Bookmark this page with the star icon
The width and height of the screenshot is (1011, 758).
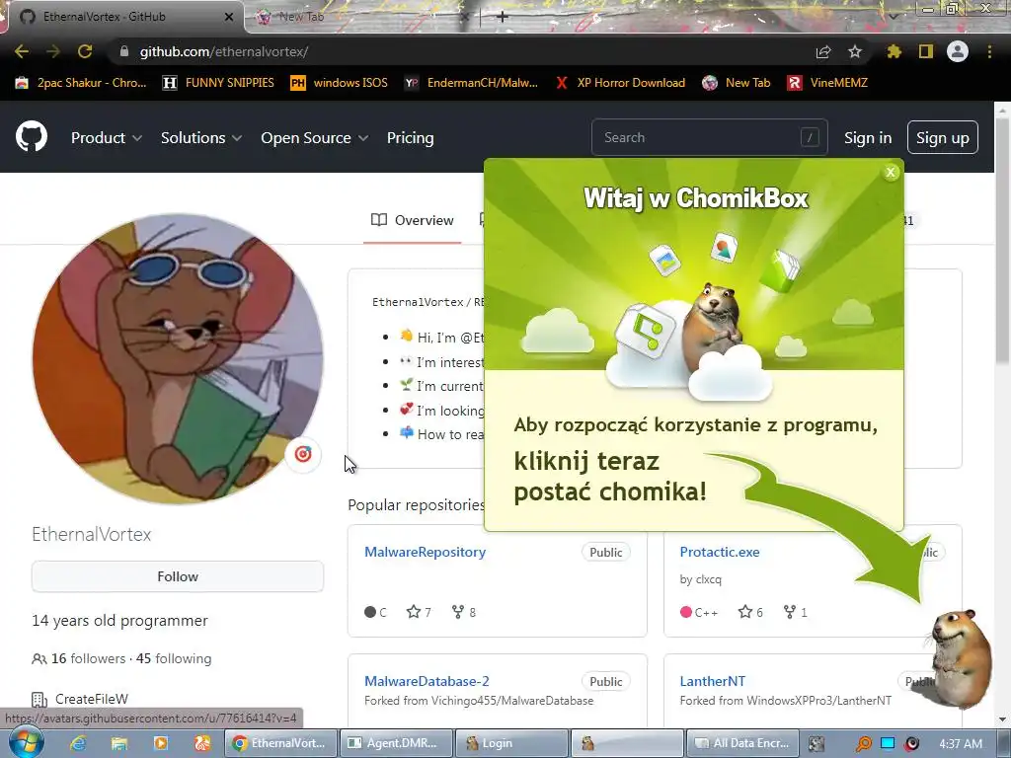855,51
